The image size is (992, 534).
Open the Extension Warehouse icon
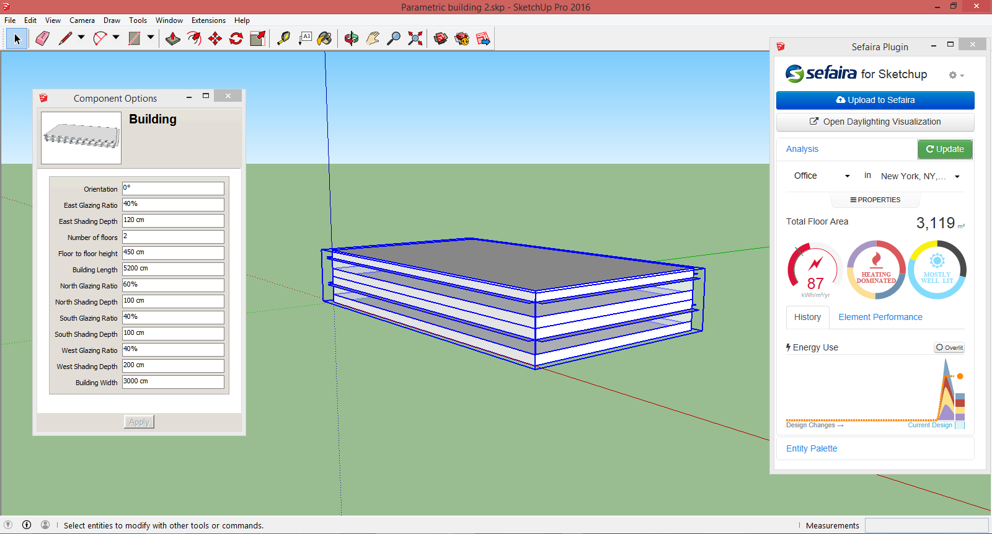click(462, 39)
